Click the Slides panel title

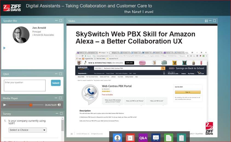[x=72, y=21]
